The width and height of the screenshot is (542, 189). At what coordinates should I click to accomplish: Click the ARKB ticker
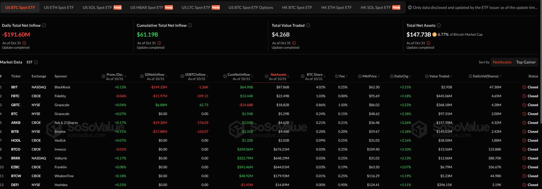tap(16, 123)
